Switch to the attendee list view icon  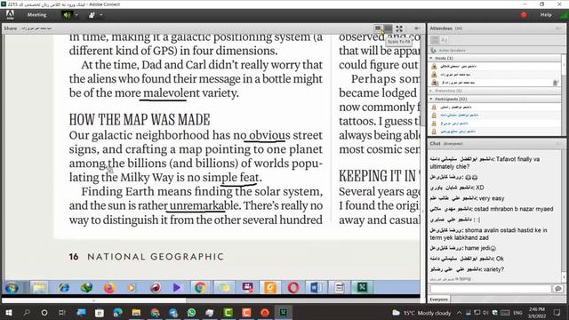[435, 40]
